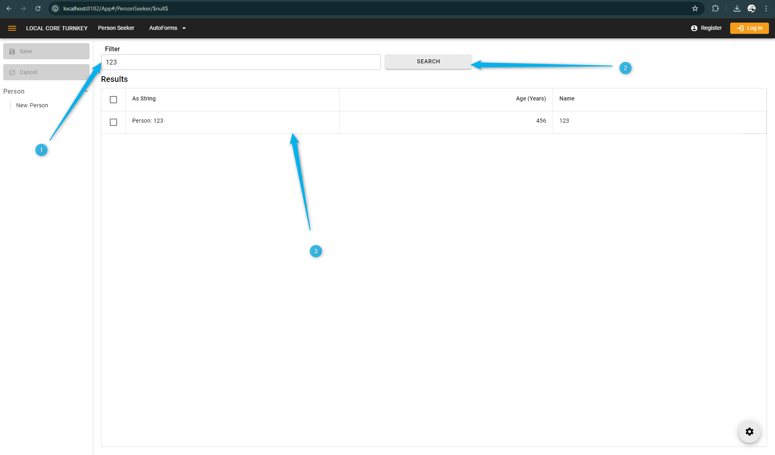
Task: Click the Log in button
Action: (x=749, y=28)
